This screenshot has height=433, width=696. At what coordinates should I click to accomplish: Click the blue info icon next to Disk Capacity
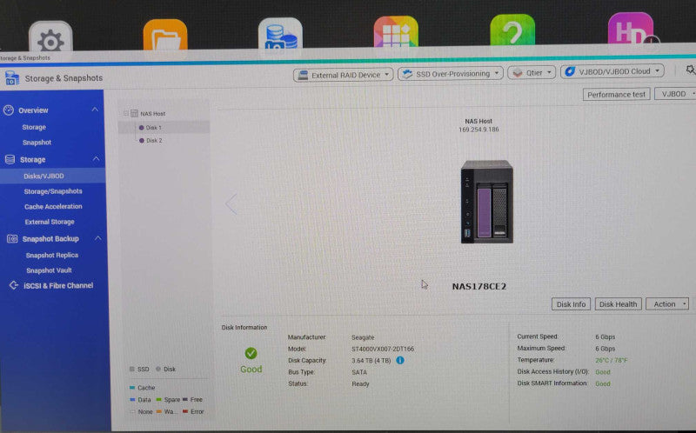click(400, 360)
